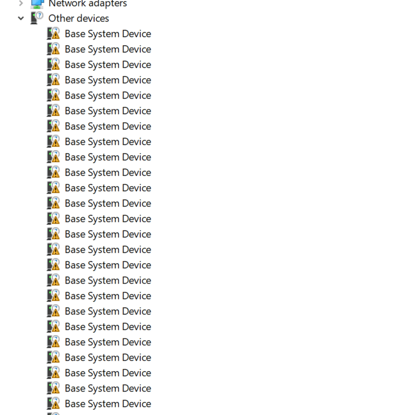Select the last fully visible Base System Device label
This screenshot has height=415, width=397.
tap(108, 404)
